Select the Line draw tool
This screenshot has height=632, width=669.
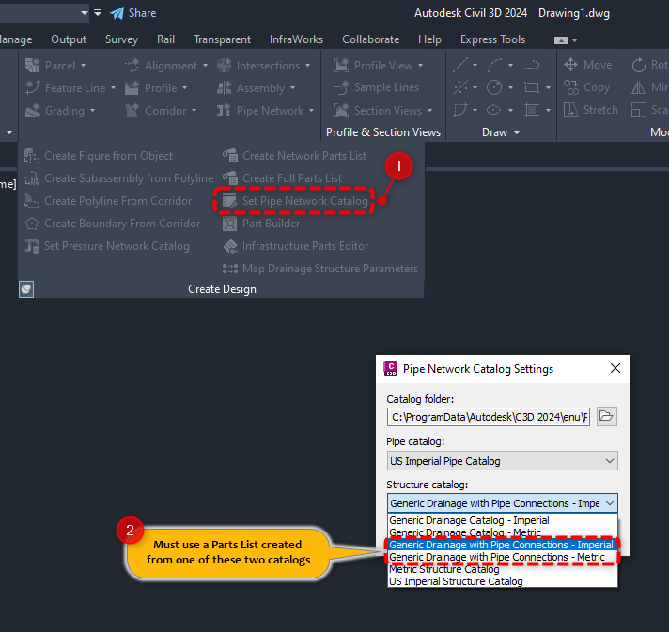(x=460, y=65)
